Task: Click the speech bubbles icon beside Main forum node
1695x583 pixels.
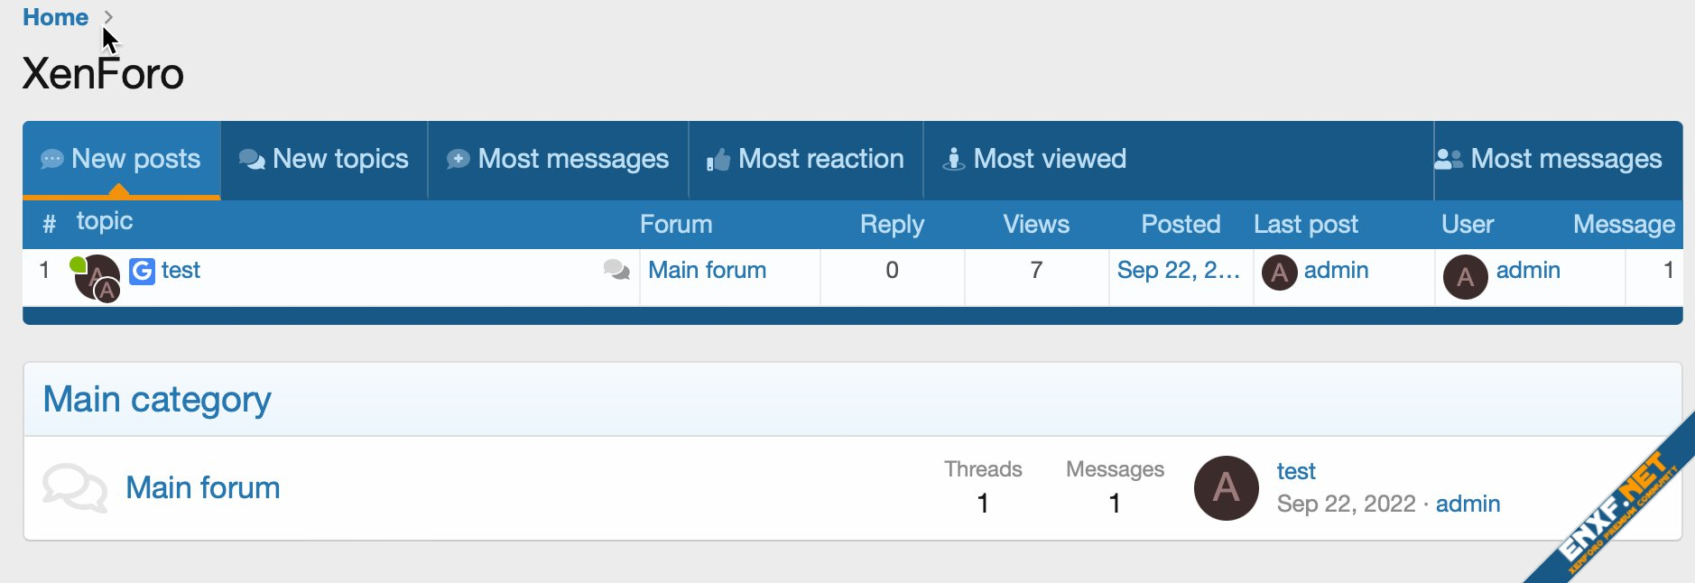Action: point(74,488)
